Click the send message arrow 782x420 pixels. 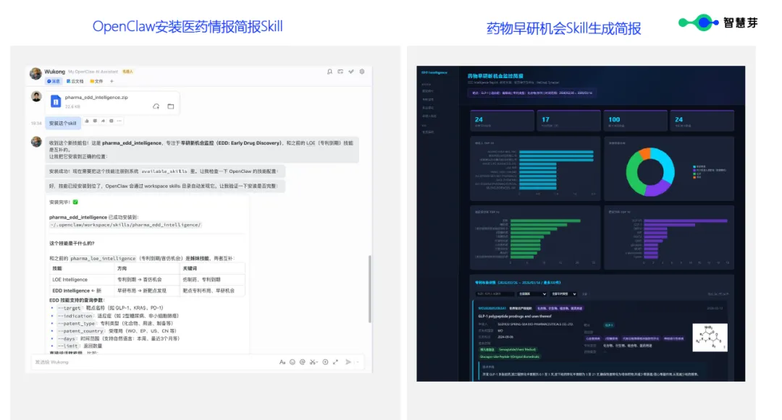348,362
